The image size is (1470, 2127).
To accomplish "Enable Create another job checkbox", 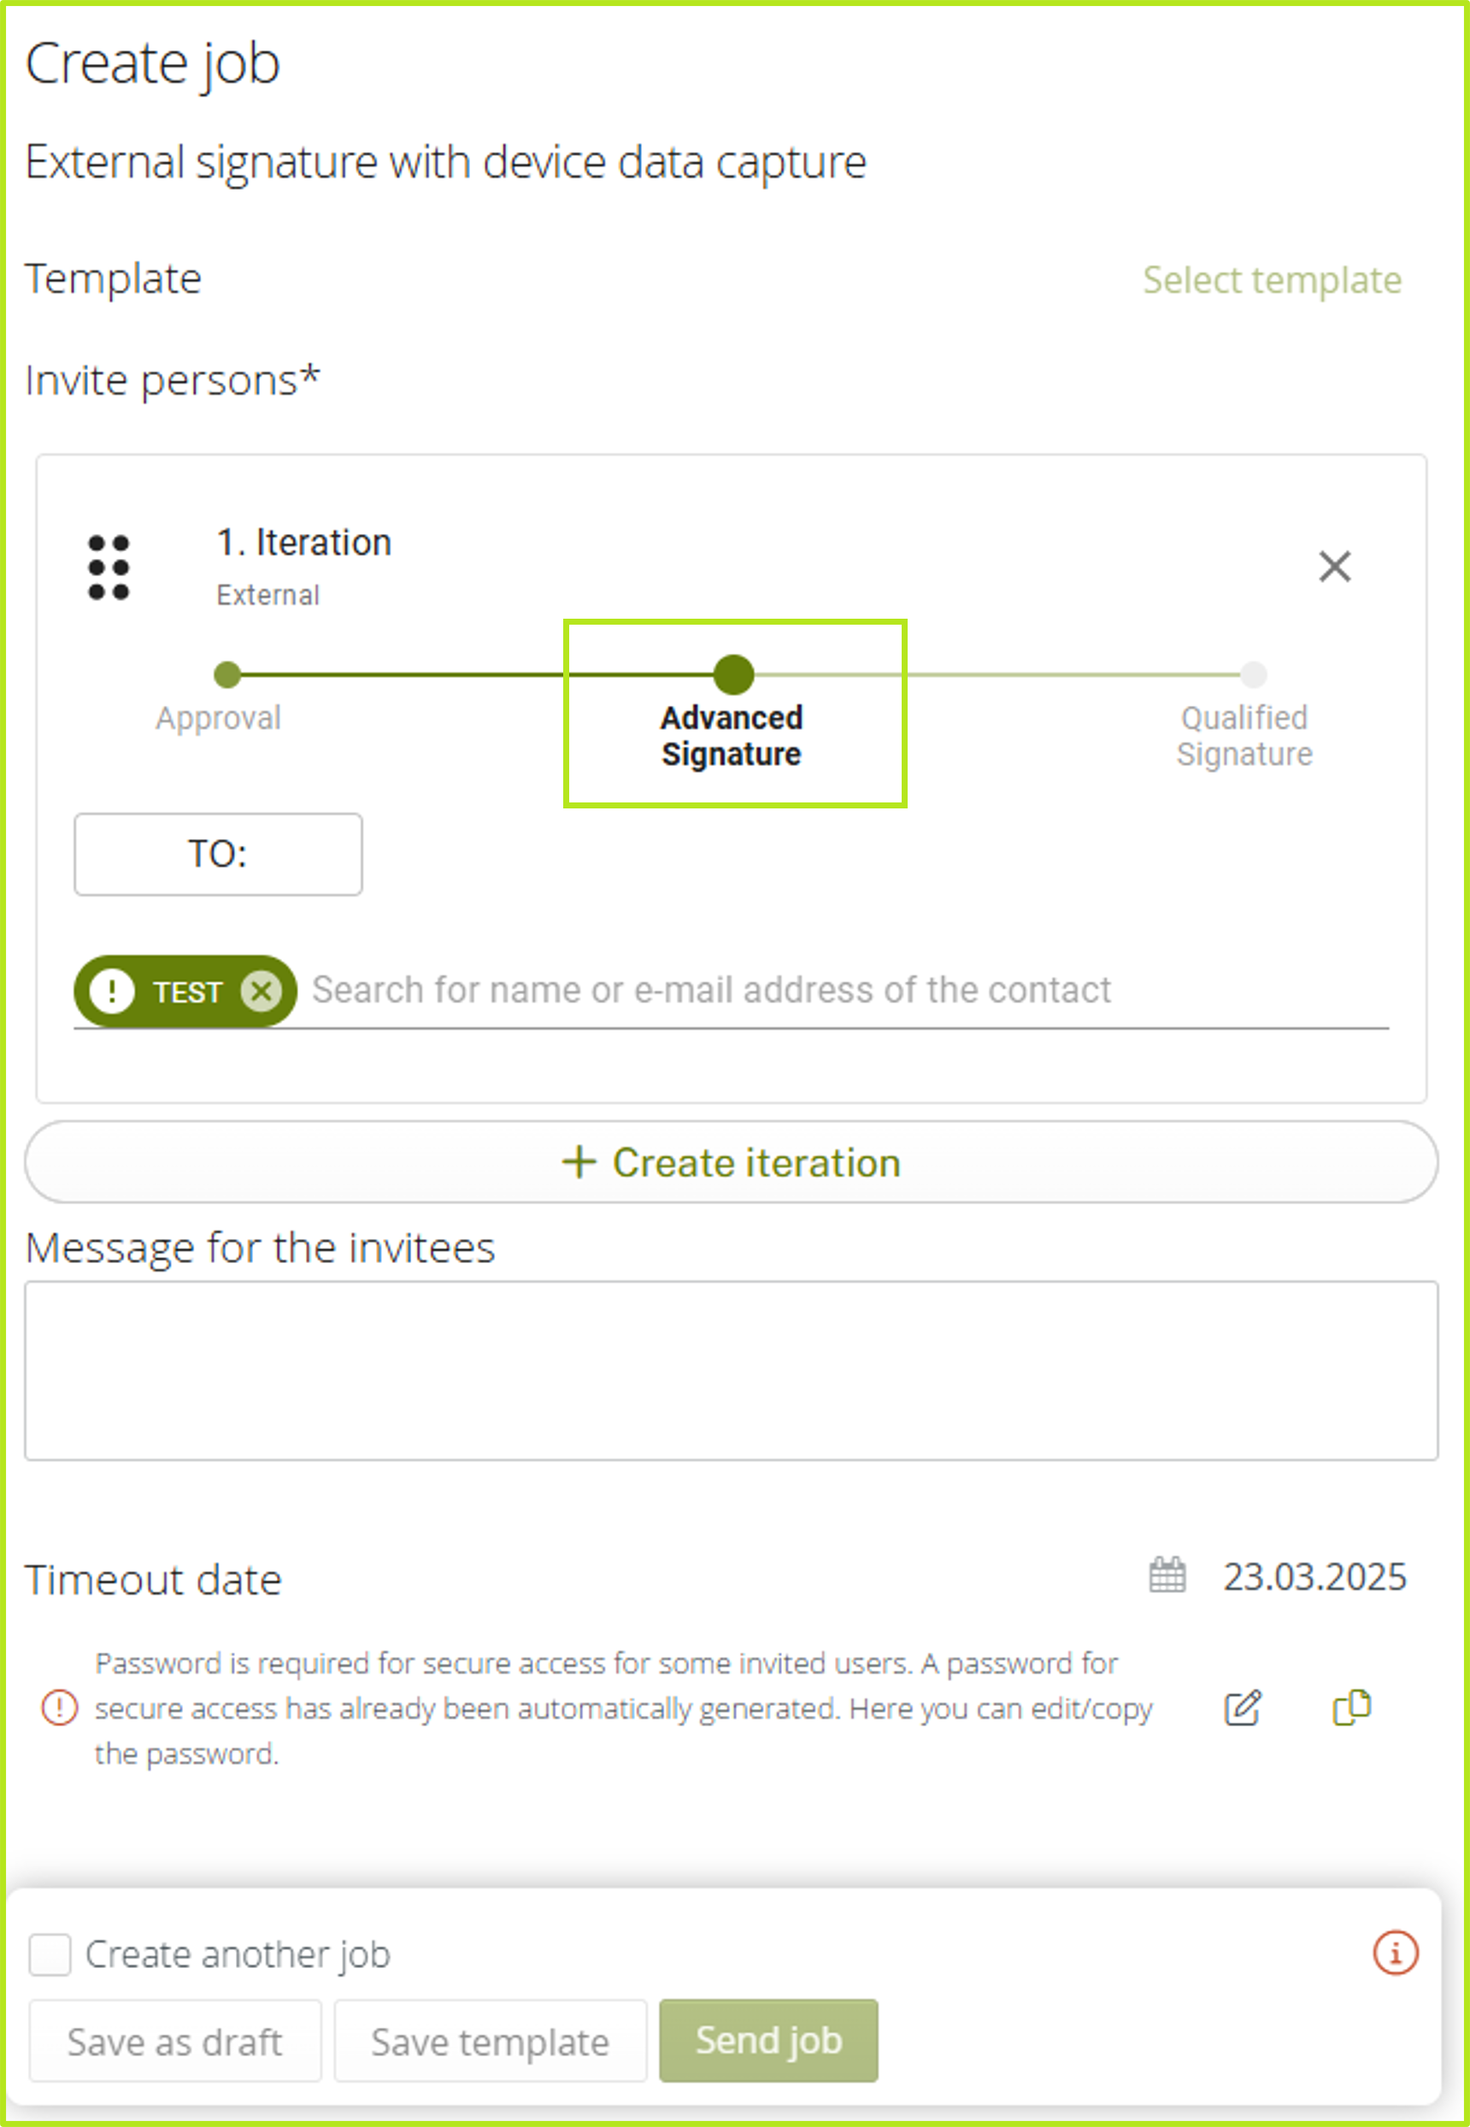I will pyautogui.click(x=50, y=1954).
